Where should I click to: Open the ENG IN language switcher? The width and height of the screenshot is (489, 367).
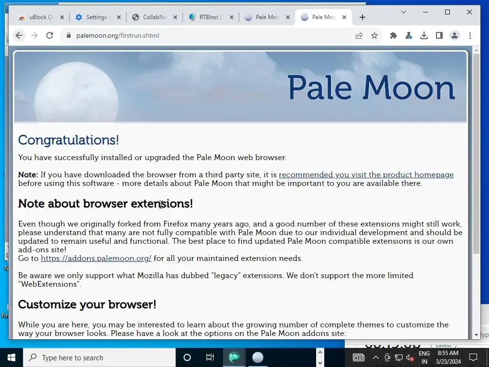(424, 357)
